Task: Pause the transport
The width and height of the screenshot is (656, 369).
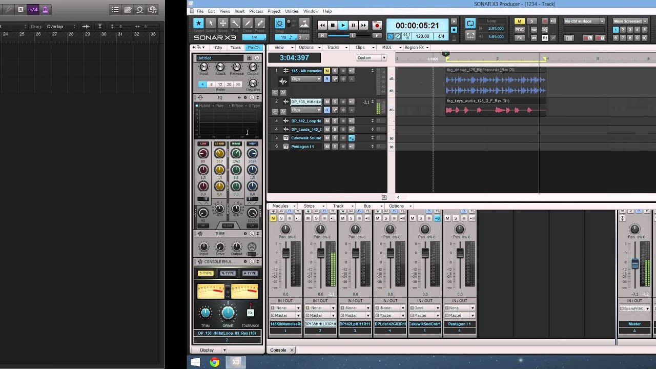Action: click(x=353, y=25)
